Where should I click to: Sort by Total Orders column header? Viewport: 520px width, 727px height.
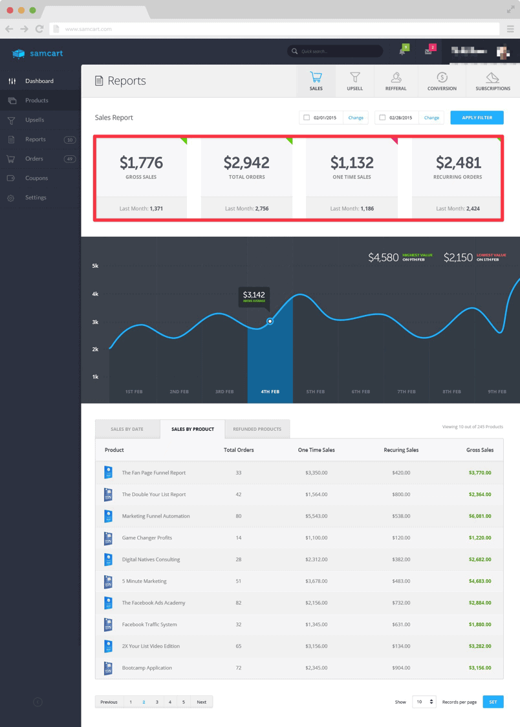pos(239,450)
